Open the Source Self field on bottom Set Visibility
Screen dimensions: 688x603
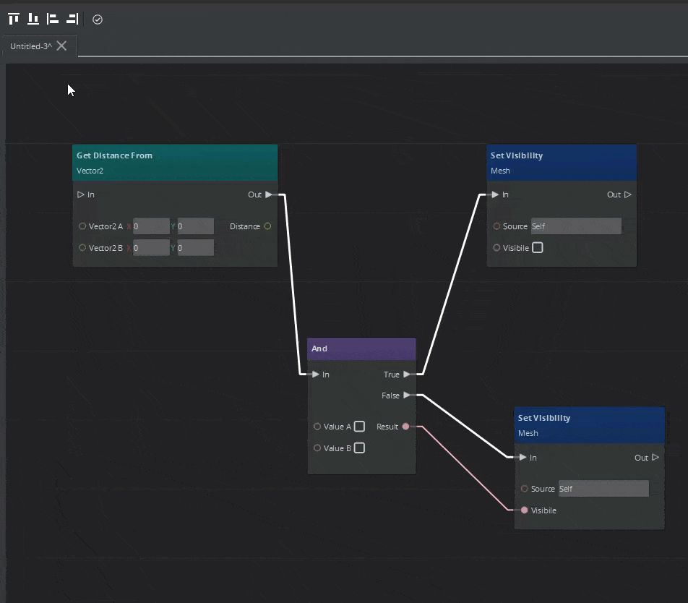[x=603, y=488]
